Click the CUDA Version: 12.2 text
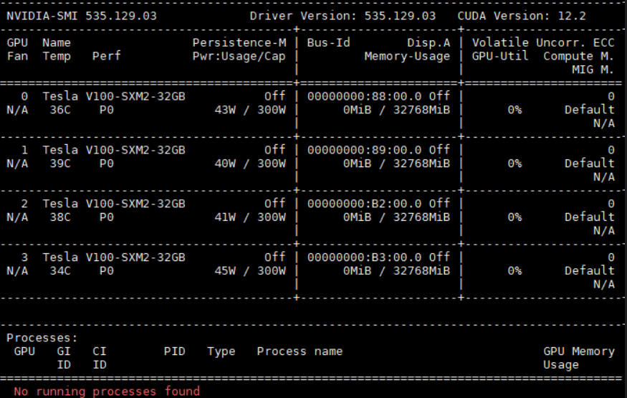The height and width of the screenshot is (398, 627). click(x=522, y=16)
